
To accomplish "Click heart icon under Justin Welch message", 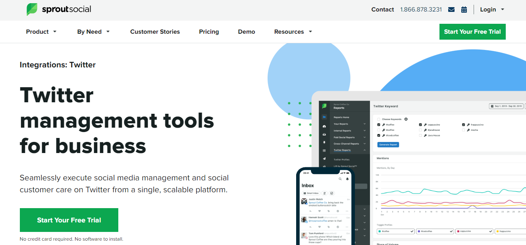I will [320, 211].
